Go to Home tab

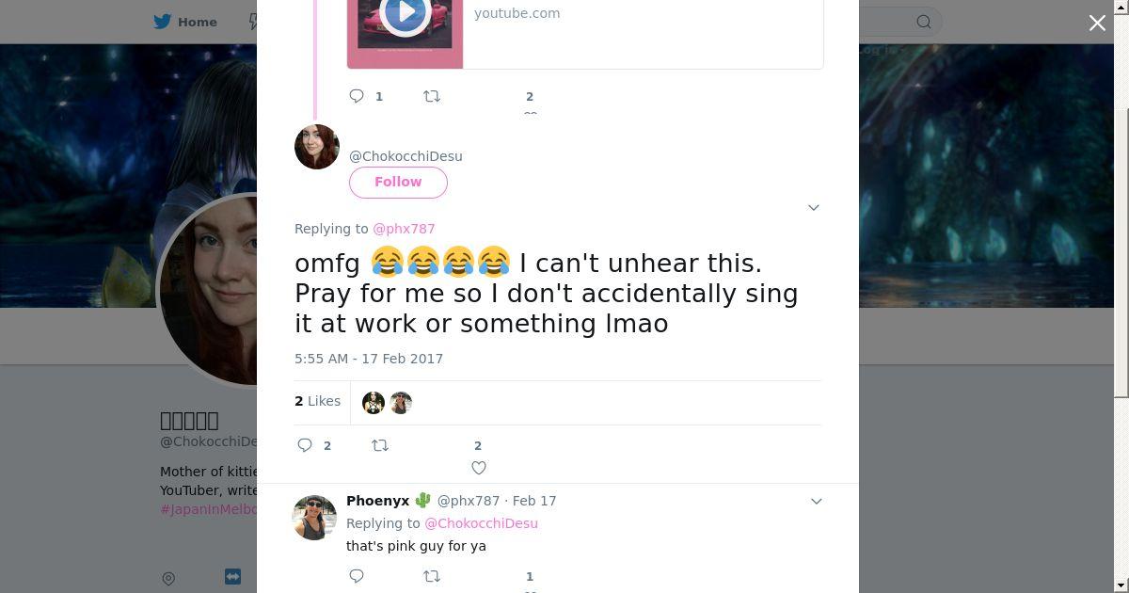tap(185, 22)
